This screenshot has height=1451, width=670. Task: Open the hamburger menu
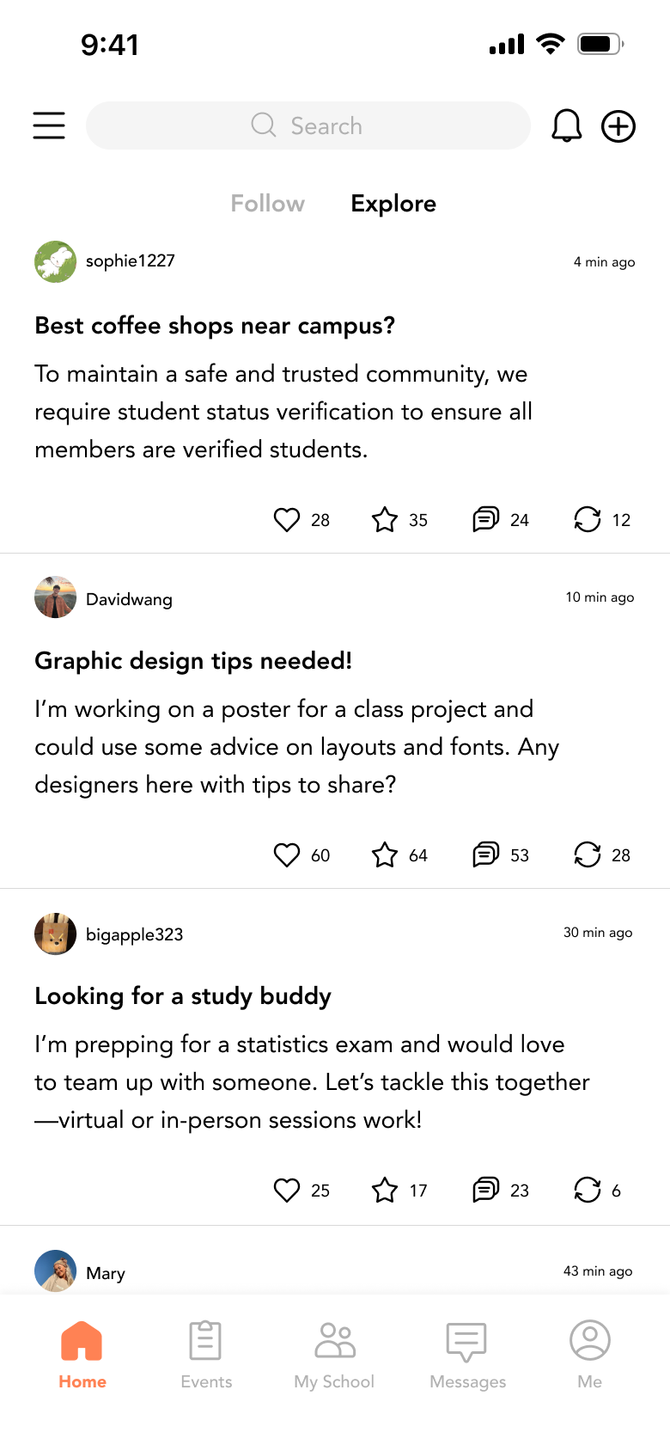click(49, 126)
